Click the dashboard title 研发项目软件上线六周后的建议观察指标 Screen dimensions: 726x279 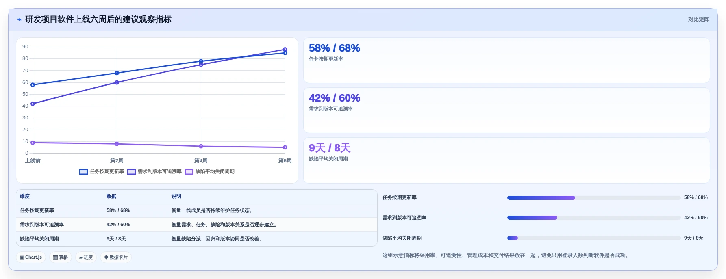(98, 19)
